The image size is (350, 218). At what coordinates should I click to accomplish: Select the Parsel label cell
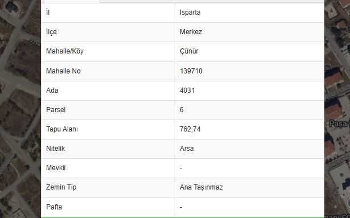click(108, 110)
